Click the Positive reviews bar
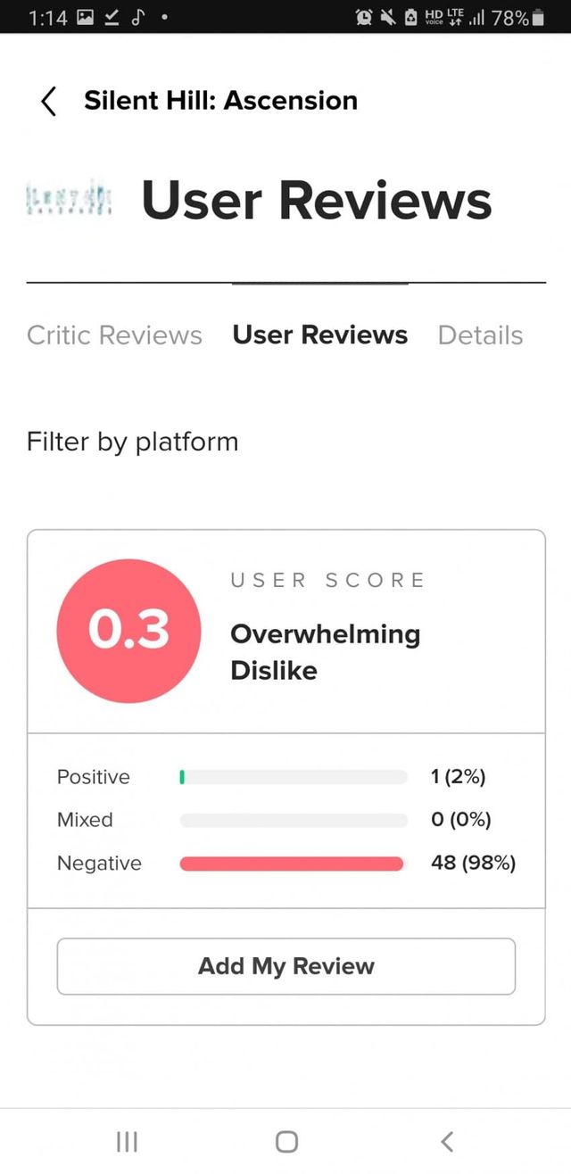The height and width of the screenshot is (1174, 571). [293, 777]
